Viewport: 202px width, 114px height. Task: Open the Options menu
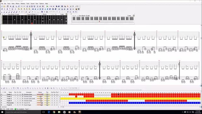click(x=42, y=3)
